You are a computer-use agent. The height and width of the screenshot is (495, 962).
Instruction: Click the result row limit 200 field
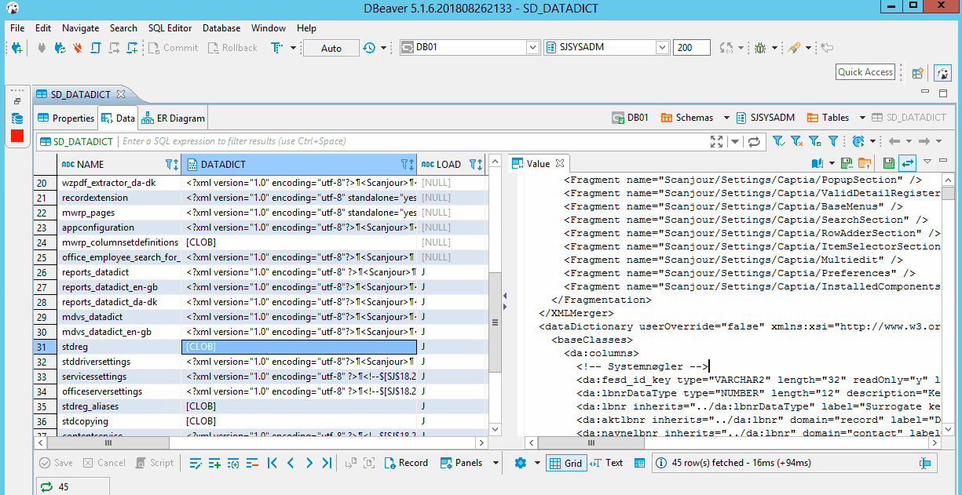click(x=691, y=48)
